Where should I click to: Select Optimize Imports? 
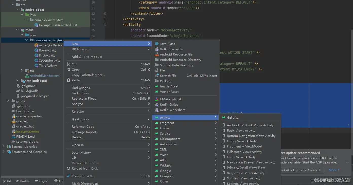(x=108, y=132)
